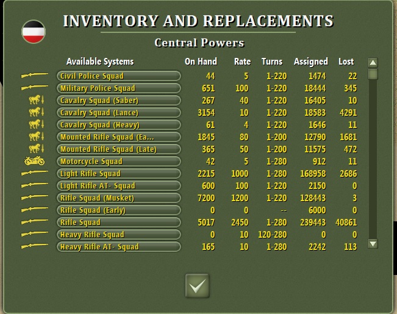Click the scroll up arrow of the list
This screenshot has height=314, width=397.
[x=373, y=63]
